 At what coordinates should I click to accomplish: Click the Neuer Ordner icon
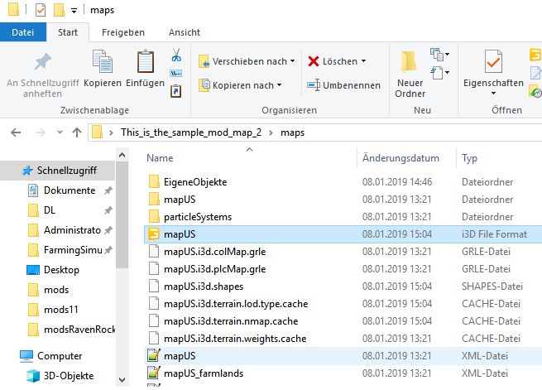(410, 62)
